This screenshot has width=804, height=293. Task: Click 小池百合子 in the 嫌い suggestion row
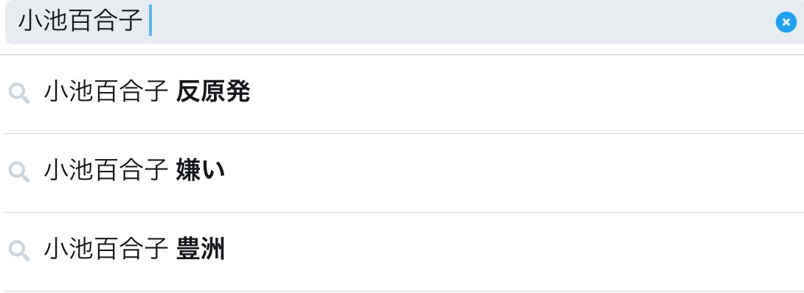pos(106,171)
